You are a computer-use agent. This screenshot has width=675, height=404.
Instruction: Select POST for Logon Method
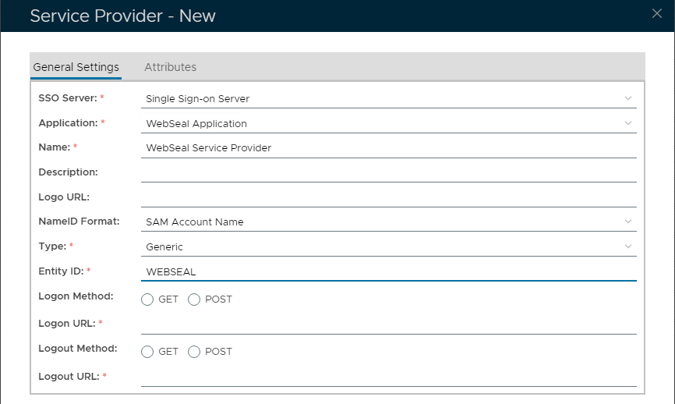pyautogui.click(x=194, y=299)
